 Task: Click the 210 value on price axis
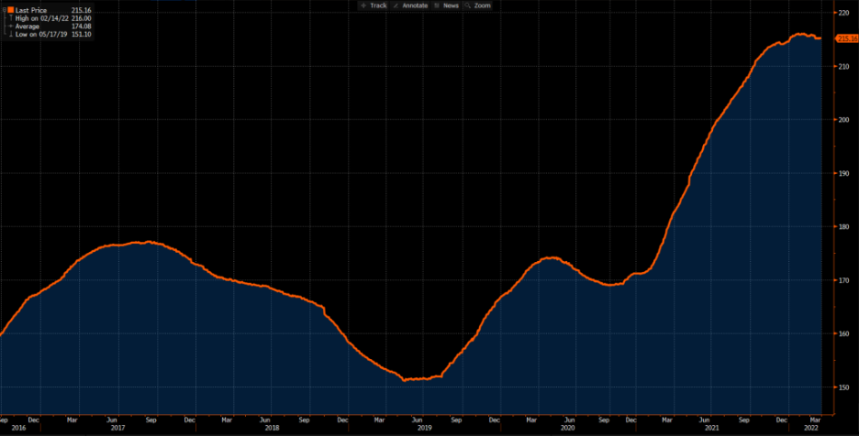pos(843,67)
